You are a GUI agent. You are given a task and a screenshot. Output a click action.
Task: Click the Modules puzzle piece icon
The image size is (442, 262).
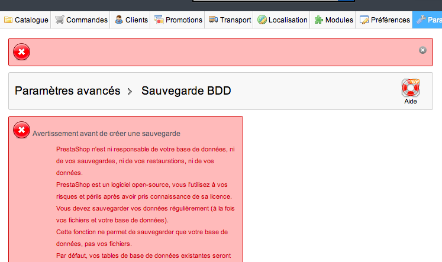pos(319,20)
